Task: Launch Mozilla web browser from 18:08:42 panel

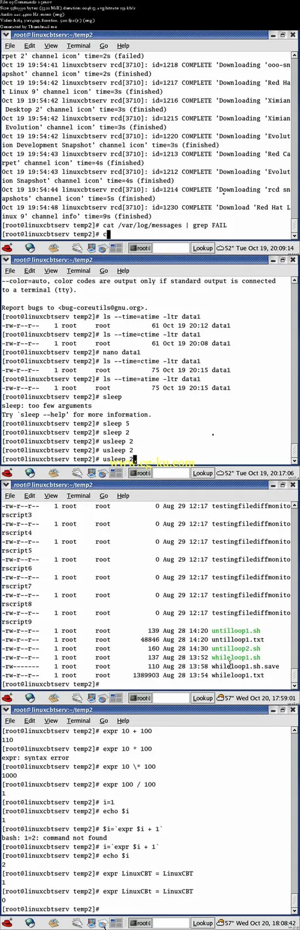Action: tap(30, 923)
